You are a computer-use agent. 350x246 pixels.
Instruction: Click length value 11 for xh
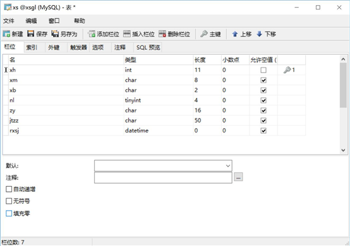(x=207, y=70)
